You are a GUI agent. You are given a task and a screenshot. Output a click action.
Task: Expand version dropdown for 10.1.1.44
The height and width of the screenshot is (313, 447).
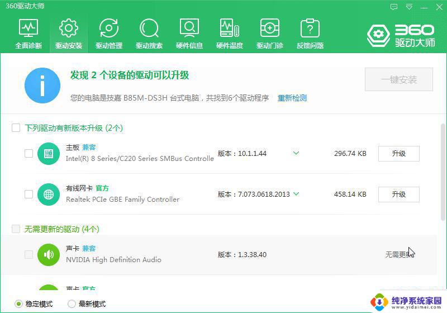point(296,153)
